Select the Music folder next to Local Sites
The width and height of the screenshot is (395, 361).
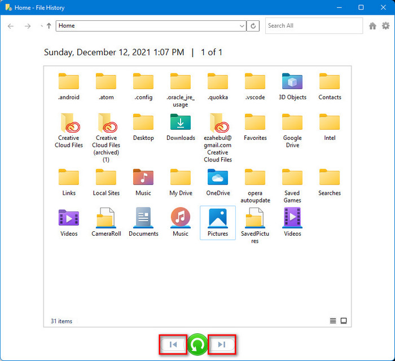pyautogui.click(x=143, y=182)
